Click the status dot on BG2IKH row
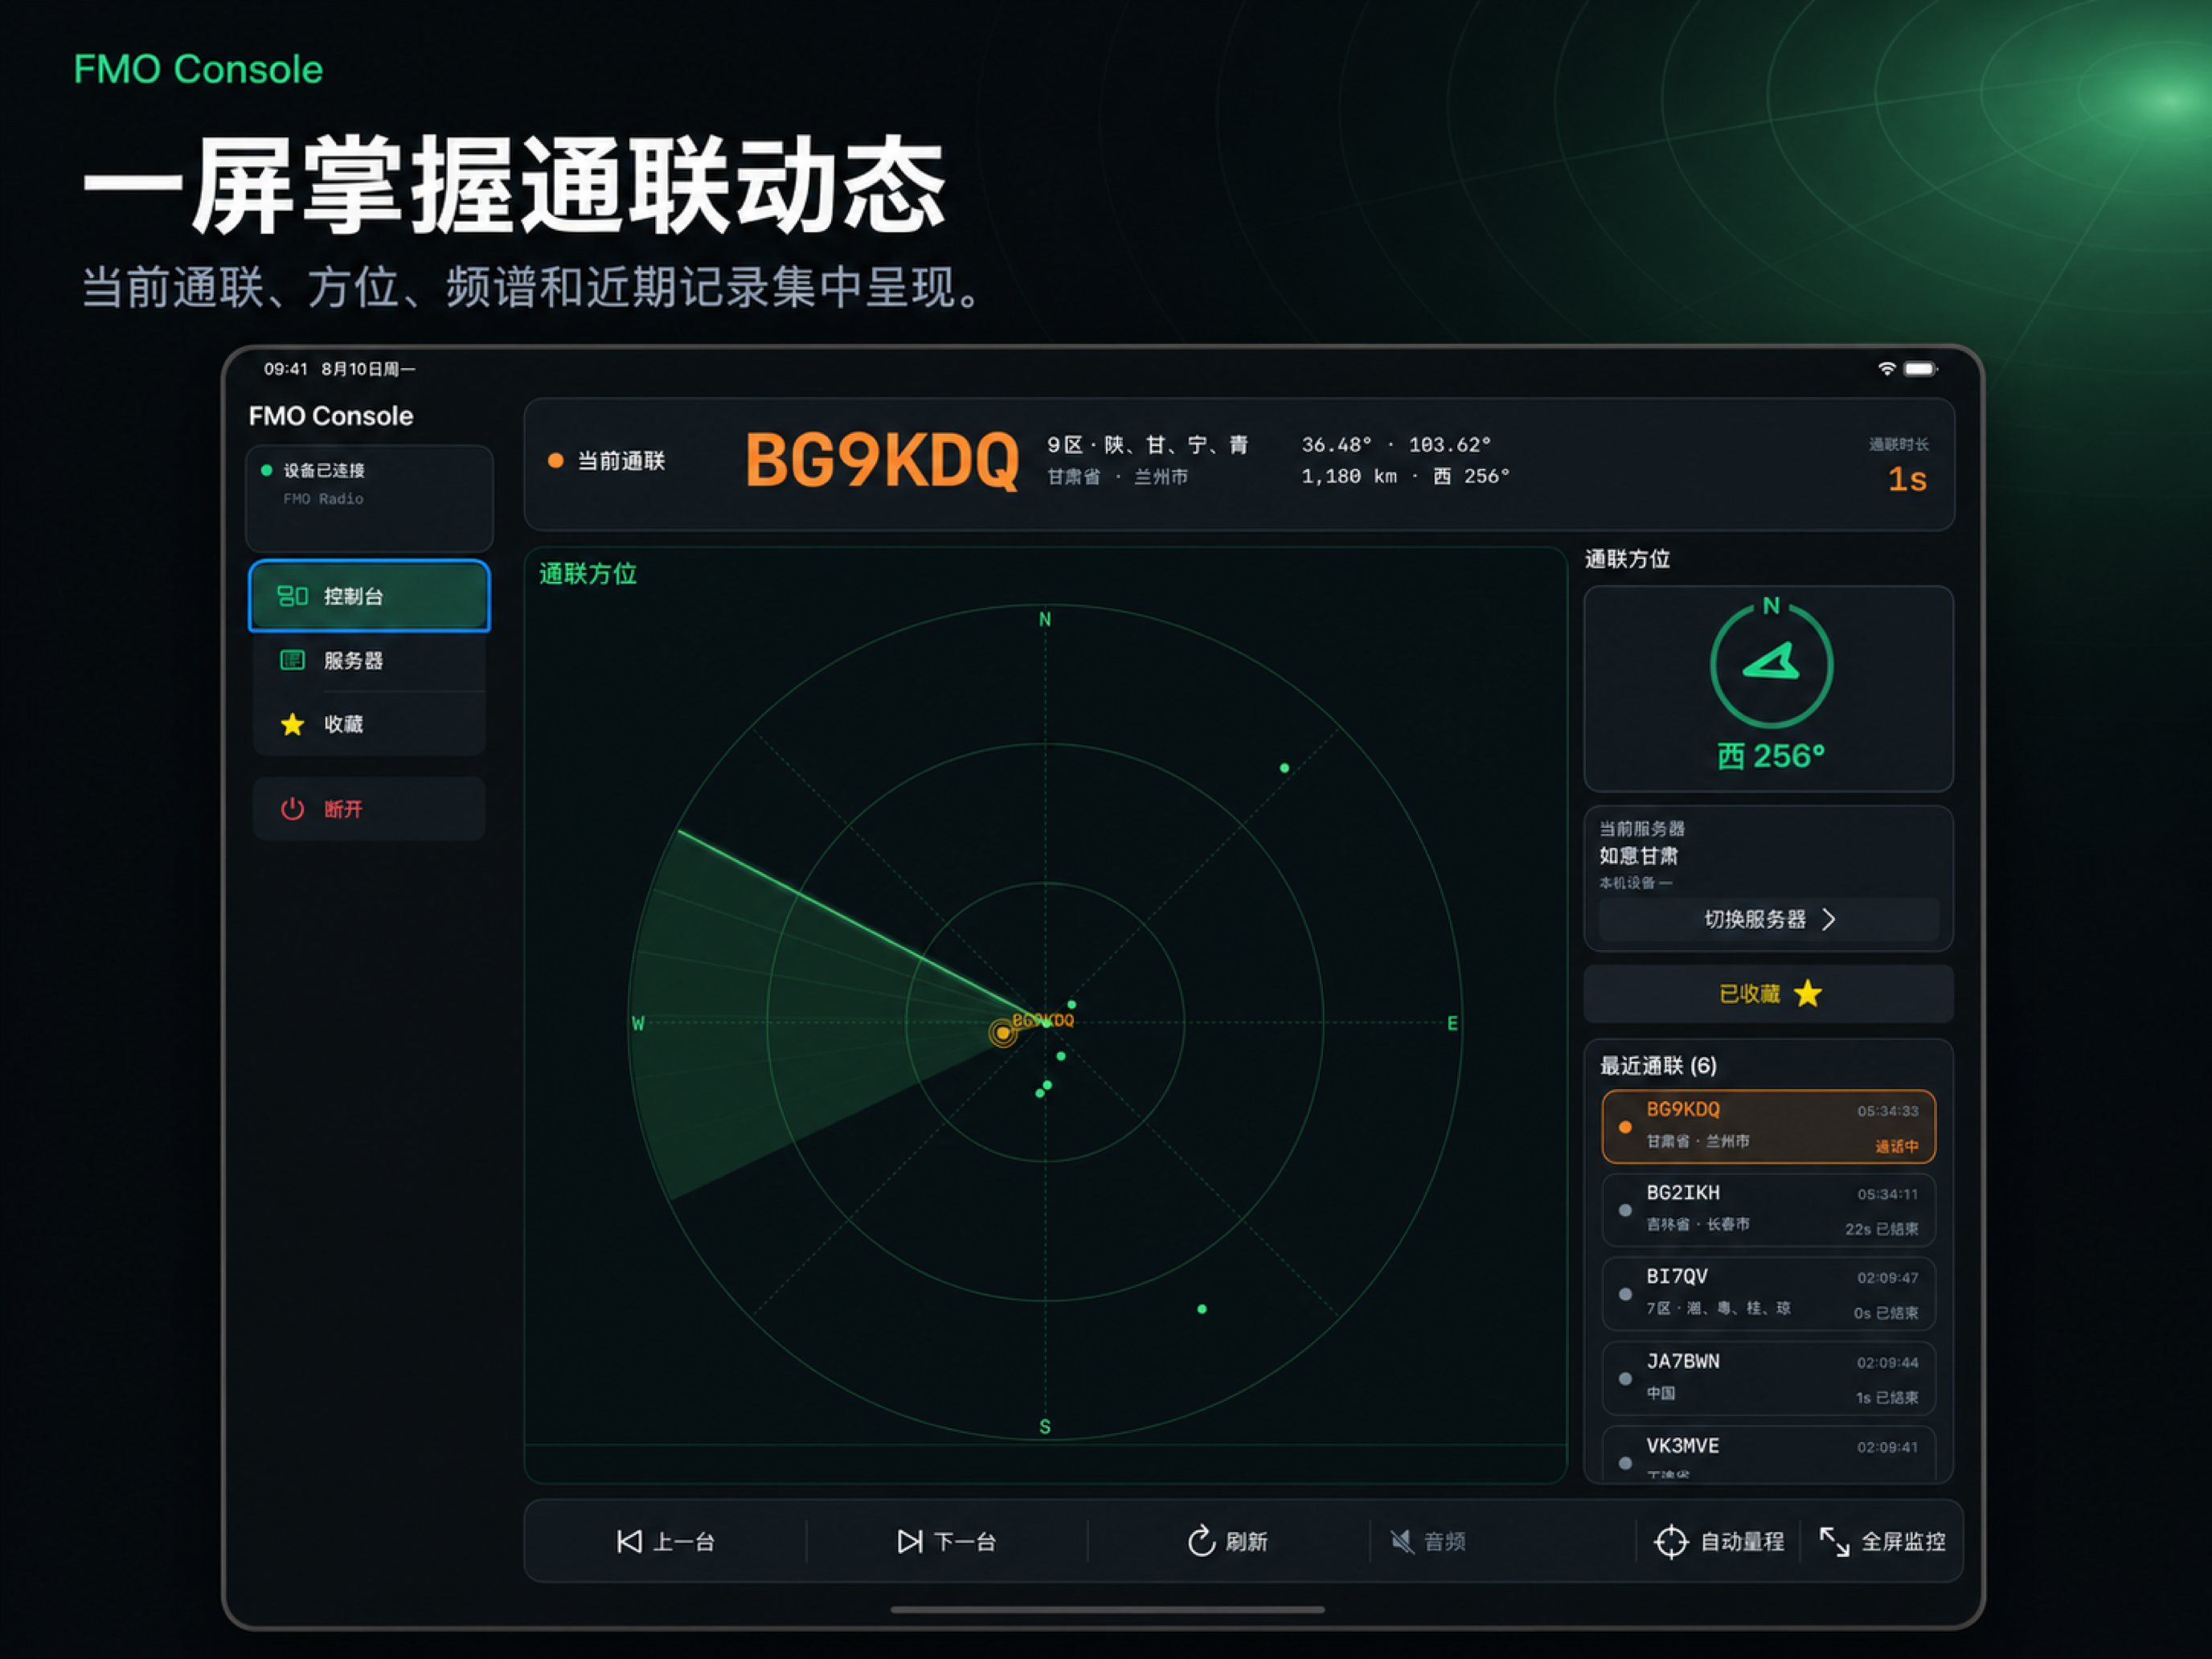Screen dimensions: 2212x1659 tap(1625, 1210)
